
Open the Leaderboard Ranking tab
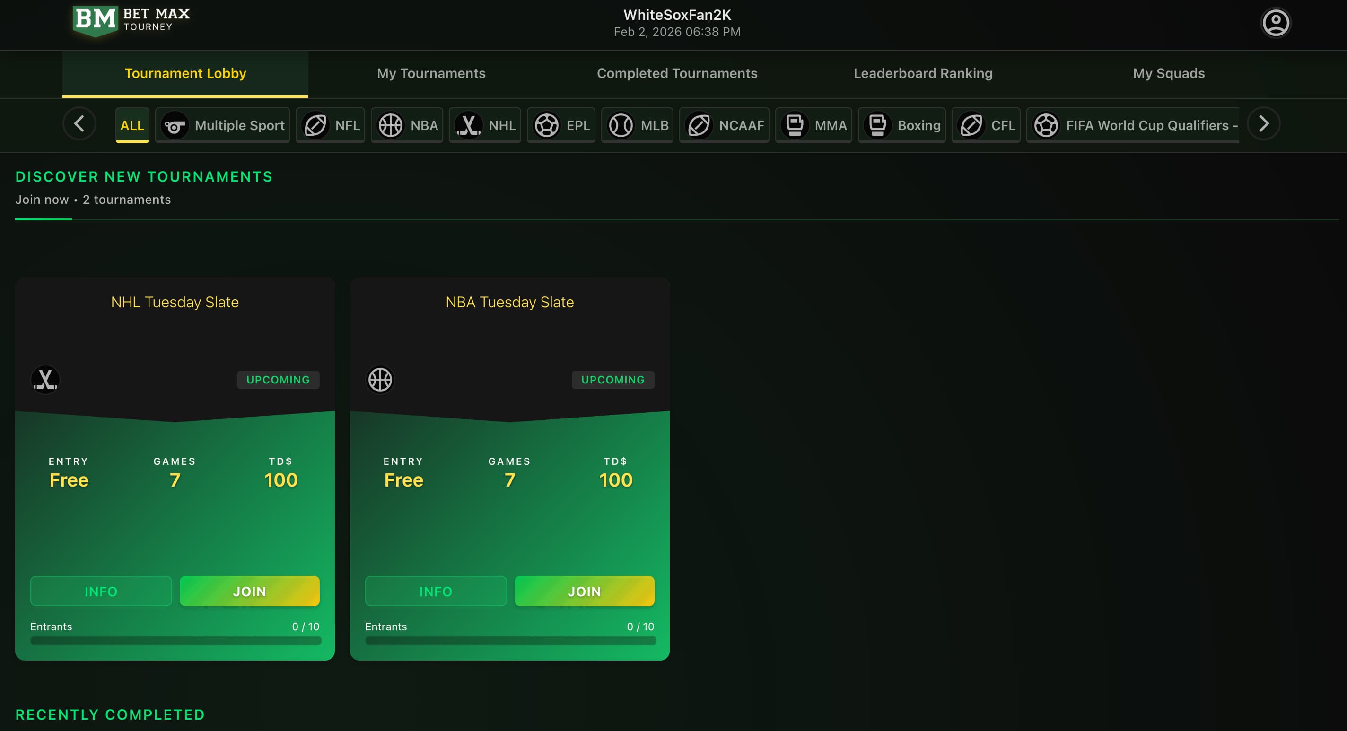[923, 73]
